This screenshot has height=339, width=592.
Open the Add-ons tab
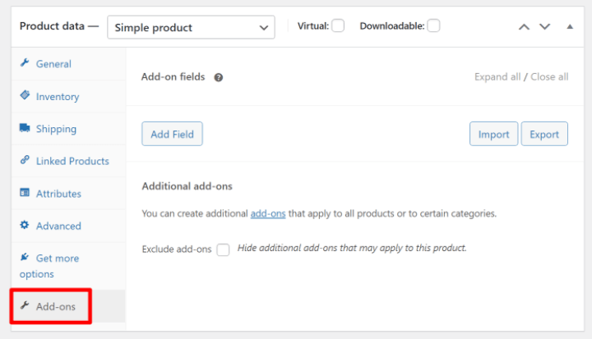pos(55,306)
